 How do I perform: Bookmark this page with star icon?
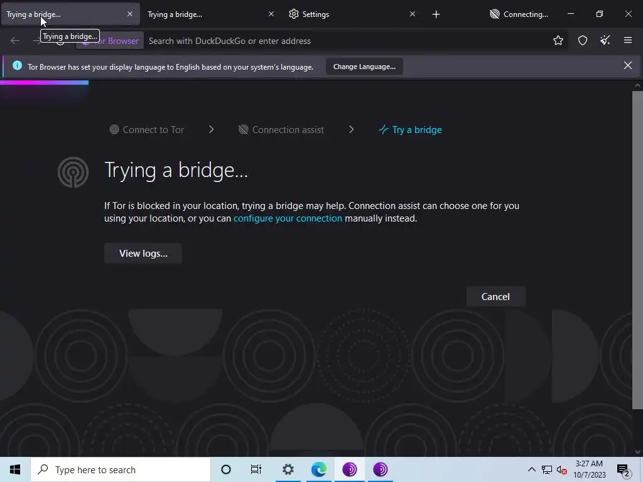click(x=558, y=41)
